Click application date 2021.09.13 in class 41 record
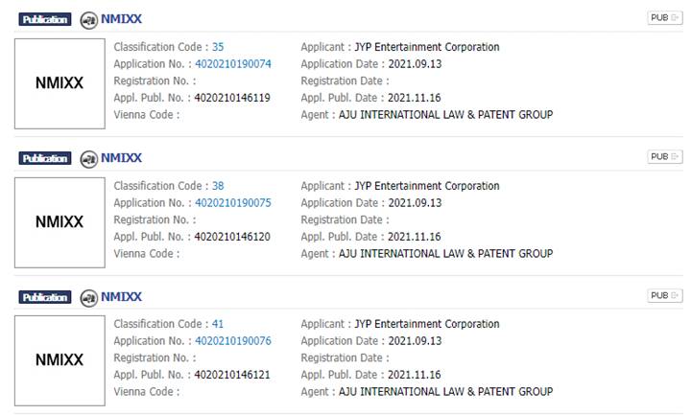The height and width of the screenshot is (415, 691). pyautogui.click(x=415, y=340)
